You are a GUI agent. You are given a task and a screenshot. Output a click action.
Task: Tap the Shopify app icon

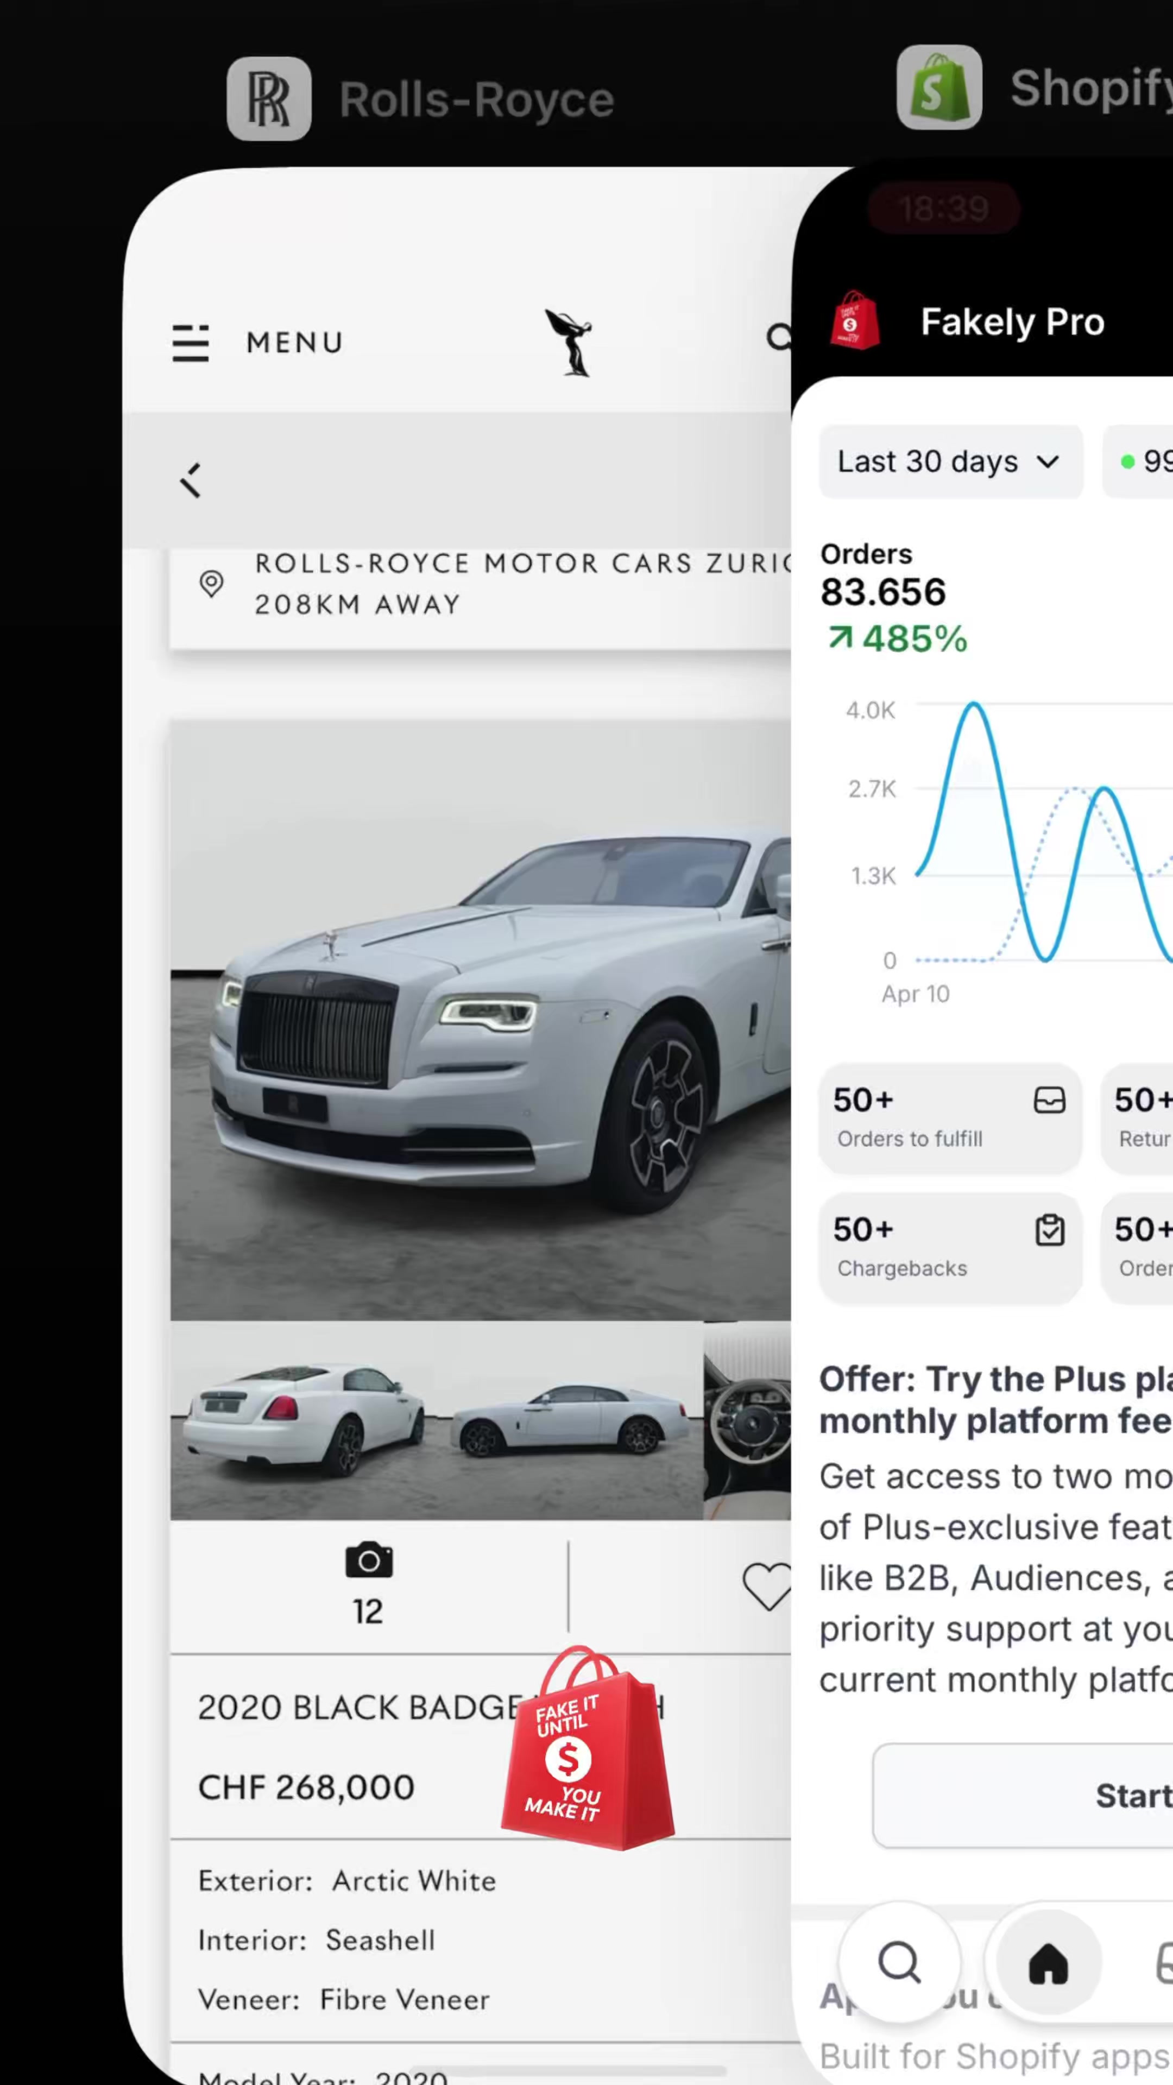coord(939,87)
